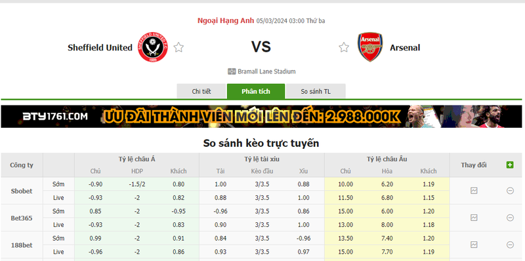Open the Ngoại Hạng Anh league link

[226, 21]
